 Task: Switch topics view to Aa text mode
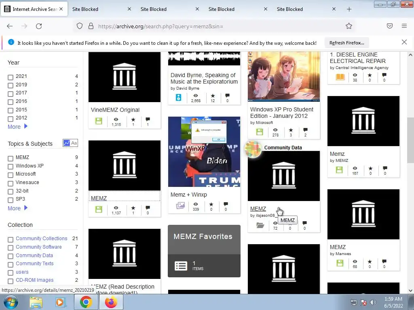(x=74, y=143)
